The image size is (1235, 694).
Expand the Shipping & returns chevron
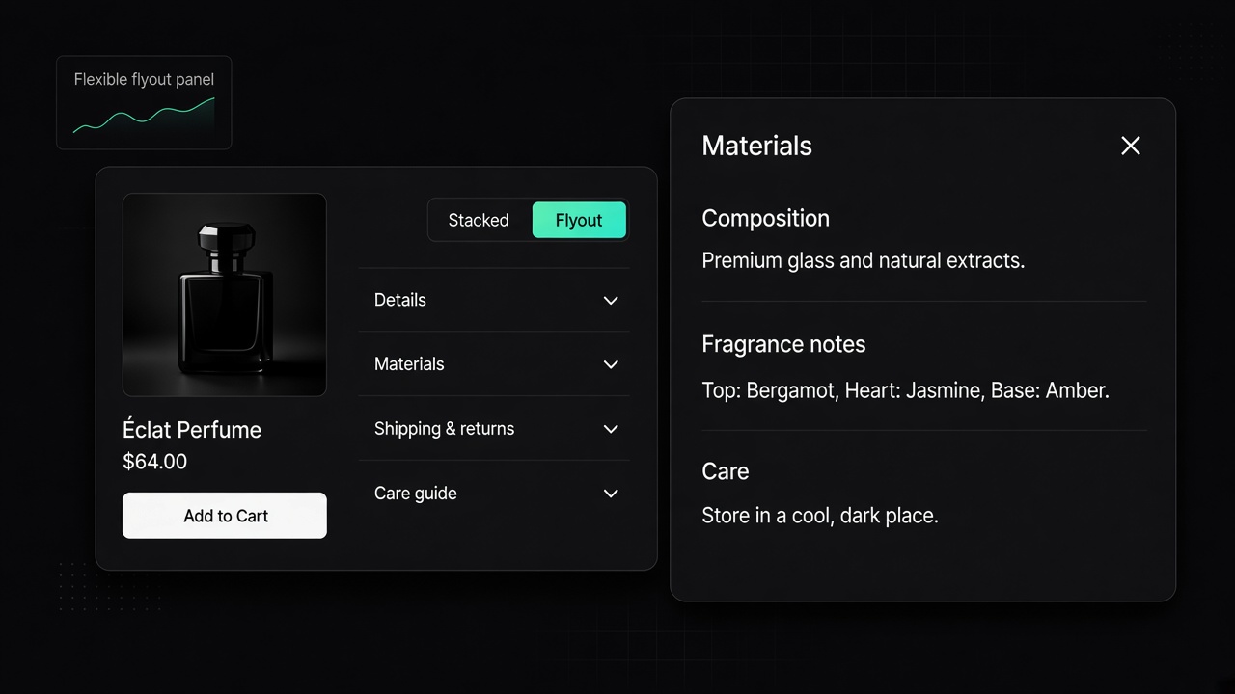point(611,429)
